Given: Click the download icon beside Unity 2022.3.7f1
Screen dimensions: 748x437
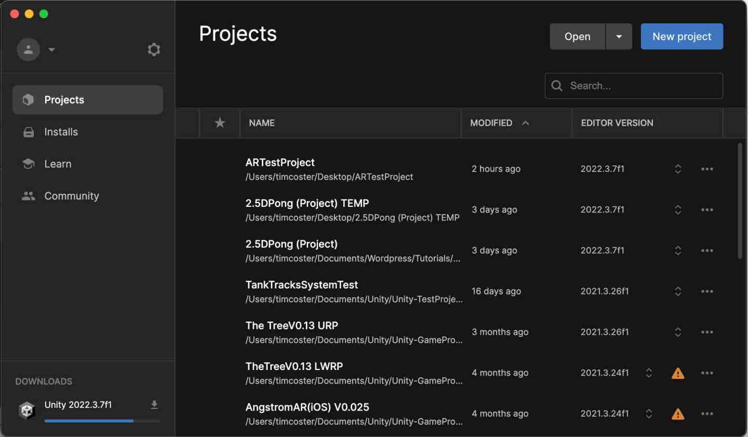Looking at the screenshot, I should (x=154, y=405).
